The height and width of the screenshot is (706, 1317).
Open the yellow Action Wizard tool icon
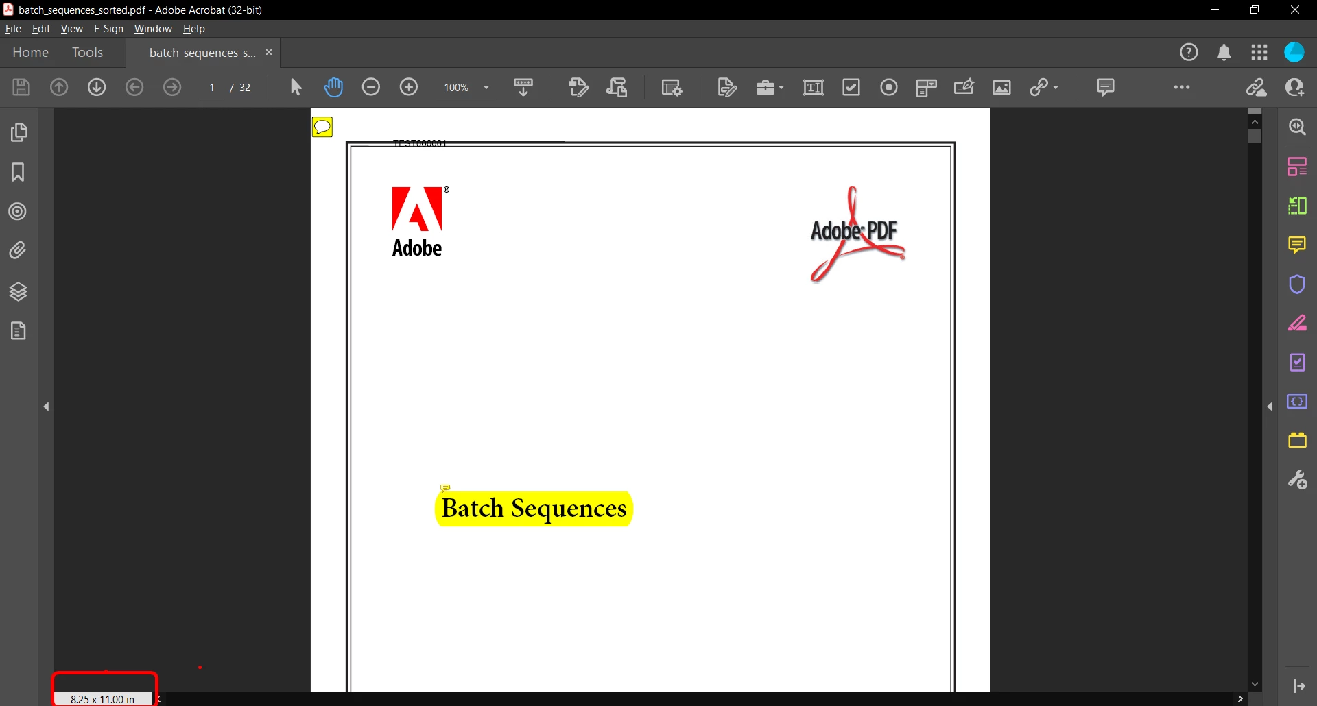tap(1297, 440)
